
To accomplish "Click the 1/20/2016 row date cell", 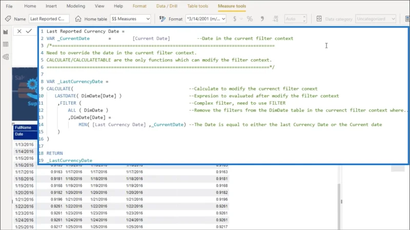I will (24, 193).
